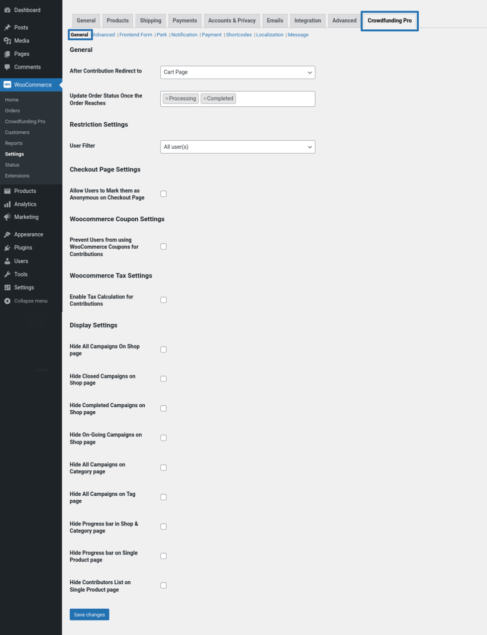The width and height of the screenshot is (487, 635).
Task: Click the Analytics bar chart icon
Action: [x=7, y=204]
